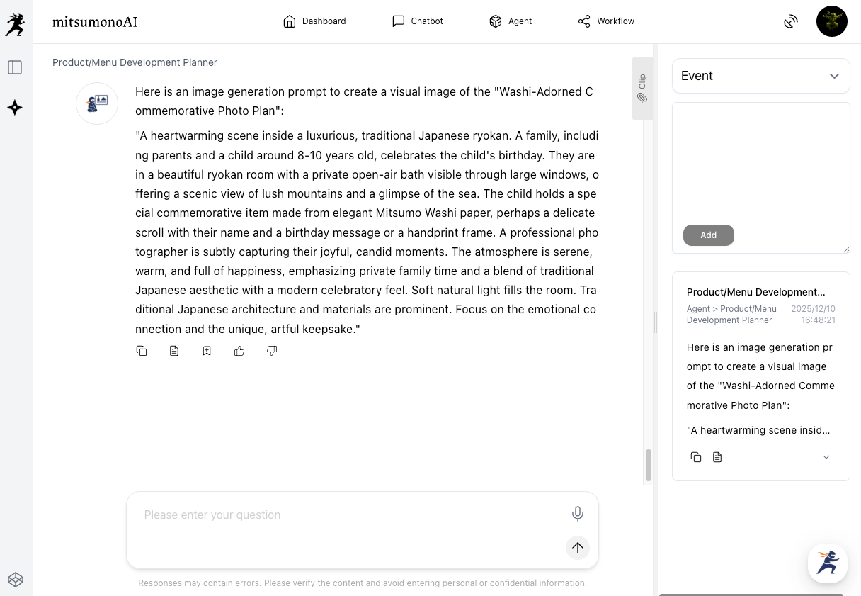861x596 pixels.
Task: Go to the Agent tab
Action: tap(511, 21)
